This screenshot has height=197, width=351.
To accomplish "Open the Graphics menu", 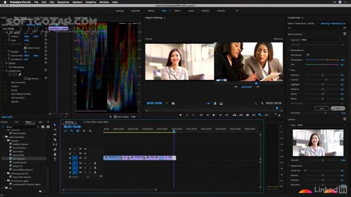I will (x=91, y=2).
